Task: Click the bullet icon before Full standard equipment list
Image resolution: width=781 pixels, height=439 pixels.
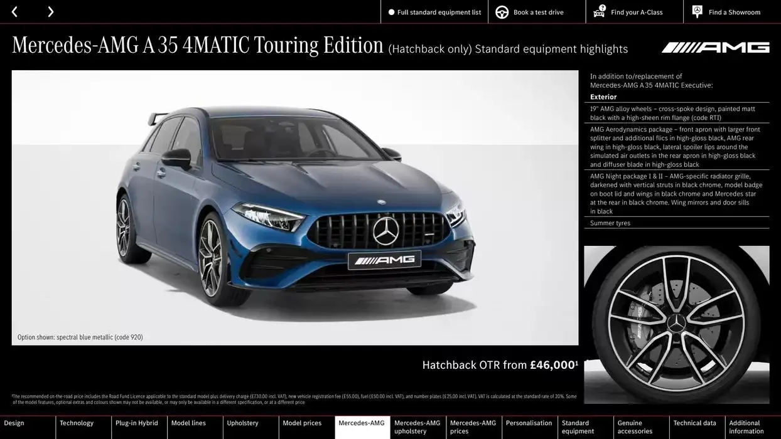Action: 390,11
